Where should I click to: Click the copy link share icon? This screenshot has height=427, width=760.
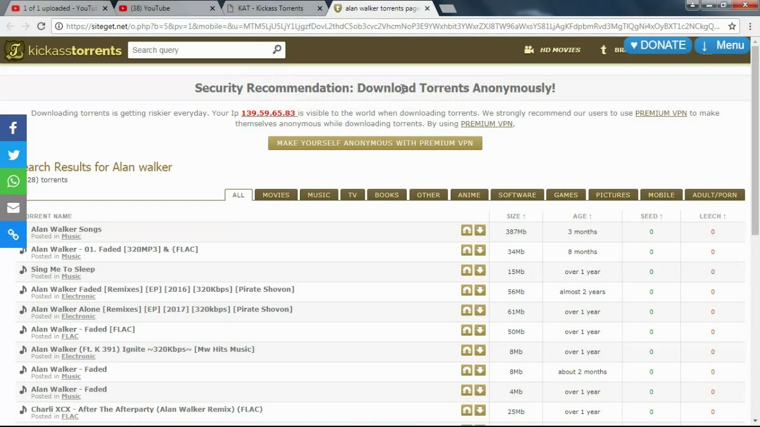(13, 235)
